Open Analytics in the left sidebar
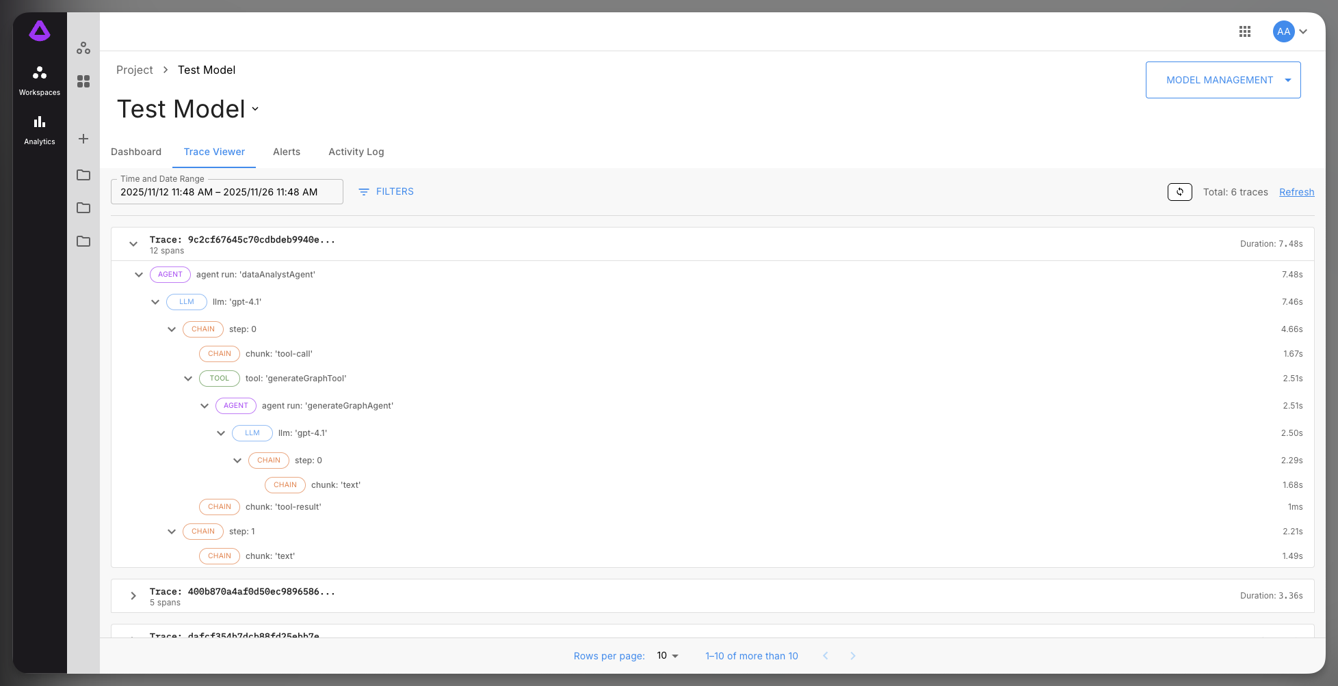Image resolution: width=1338 pixels, height=686 pixels. coord(40,130)
